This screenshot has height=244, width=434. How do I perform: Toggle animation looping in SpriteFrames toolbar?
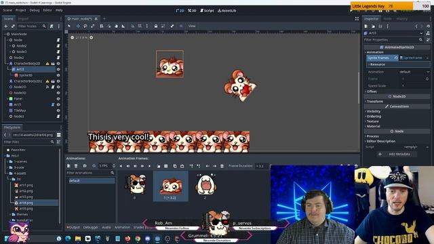tap(94, 166)
